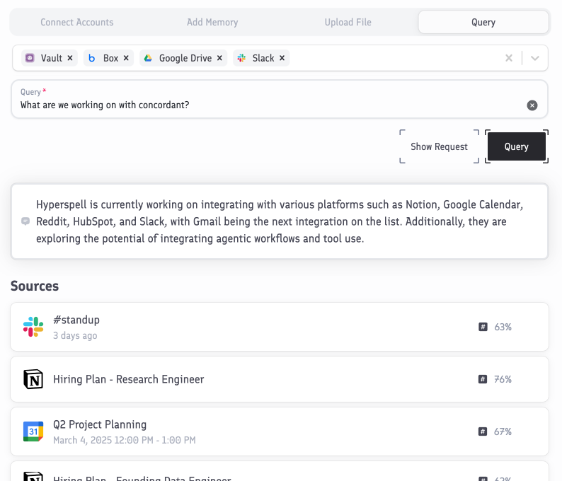Click the hash icon next to 63%
Screen dimensions: 562x481
coord(483,327)
